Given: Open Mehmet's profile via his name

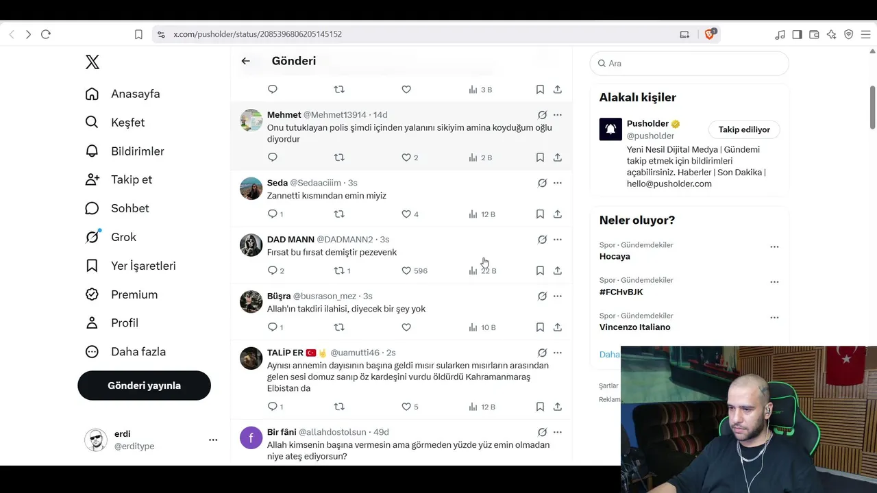Looking at the screenshot, I should pos(284,115).
